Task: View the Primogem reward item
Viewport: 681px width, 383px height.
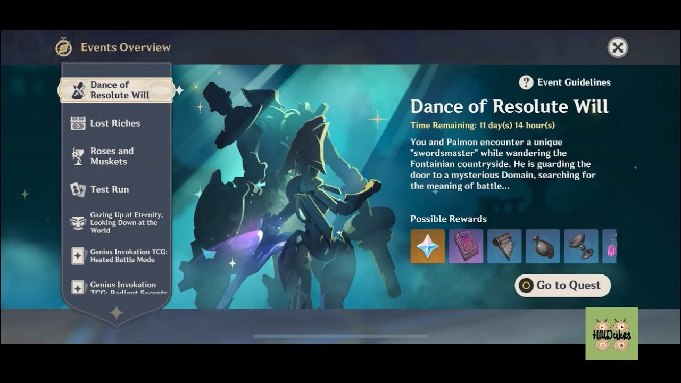Action: point(428,246)
